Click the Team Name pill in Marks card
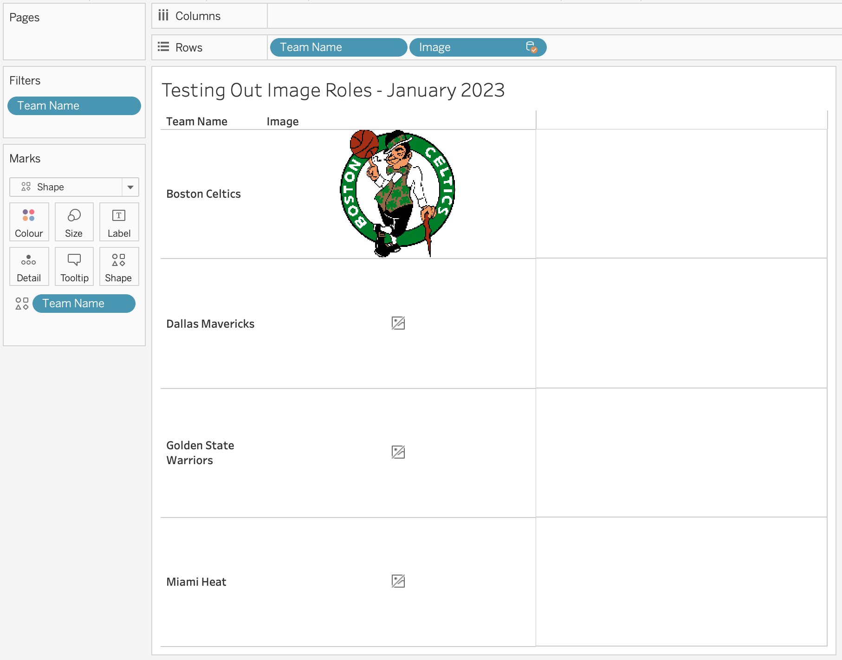842x660 pixels. click(x=84, y=304)
